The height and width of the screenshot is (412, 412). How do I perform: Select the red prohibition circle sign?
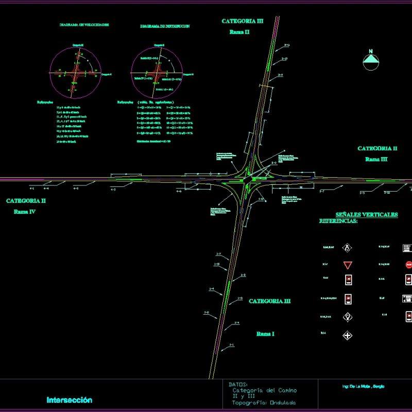409,264
